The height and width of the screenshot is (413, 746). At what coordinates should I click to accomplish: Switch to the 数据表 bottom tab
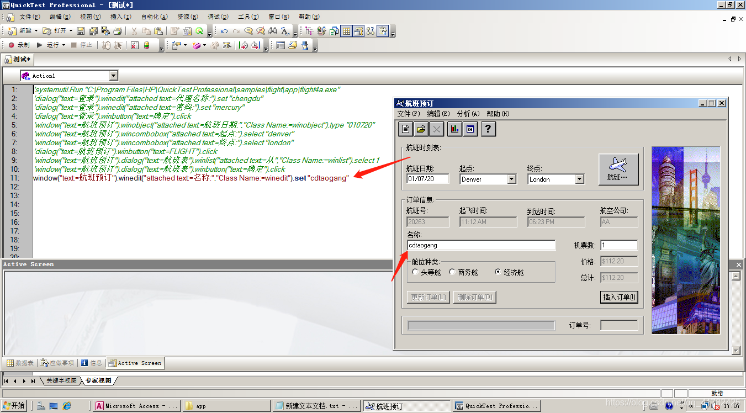(20, 363)
